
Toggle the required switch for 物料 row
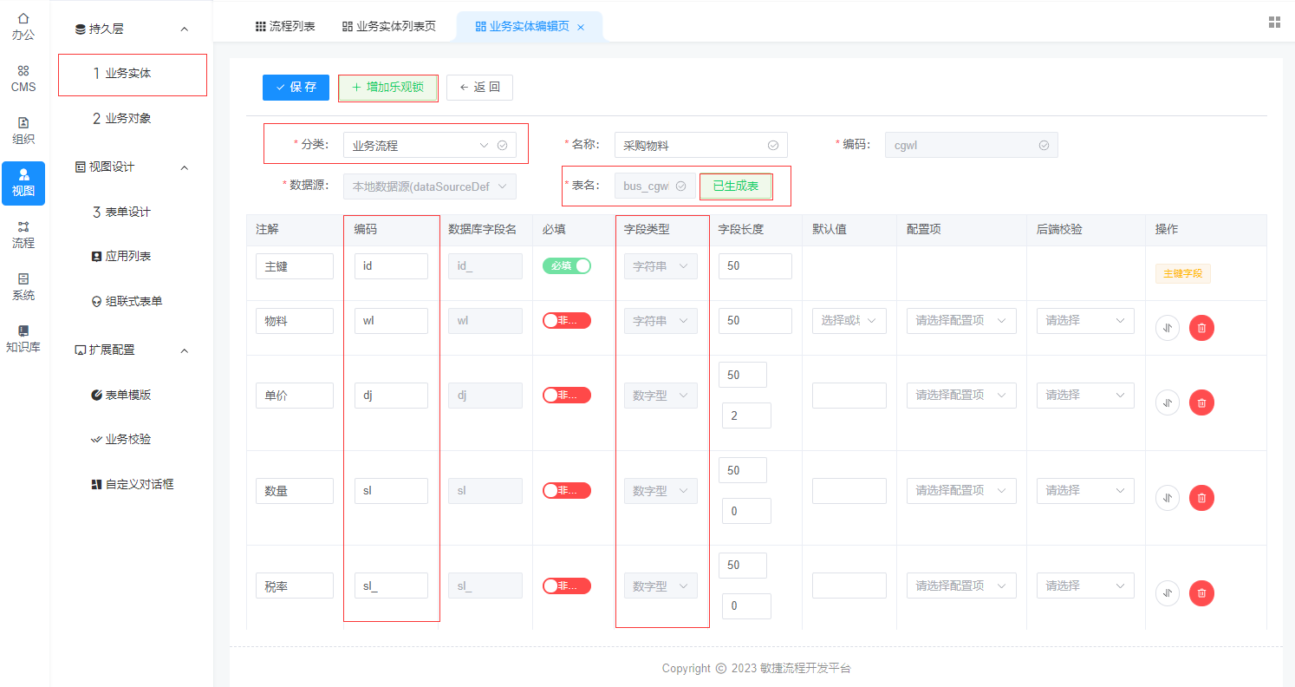(x=567, y=320)
